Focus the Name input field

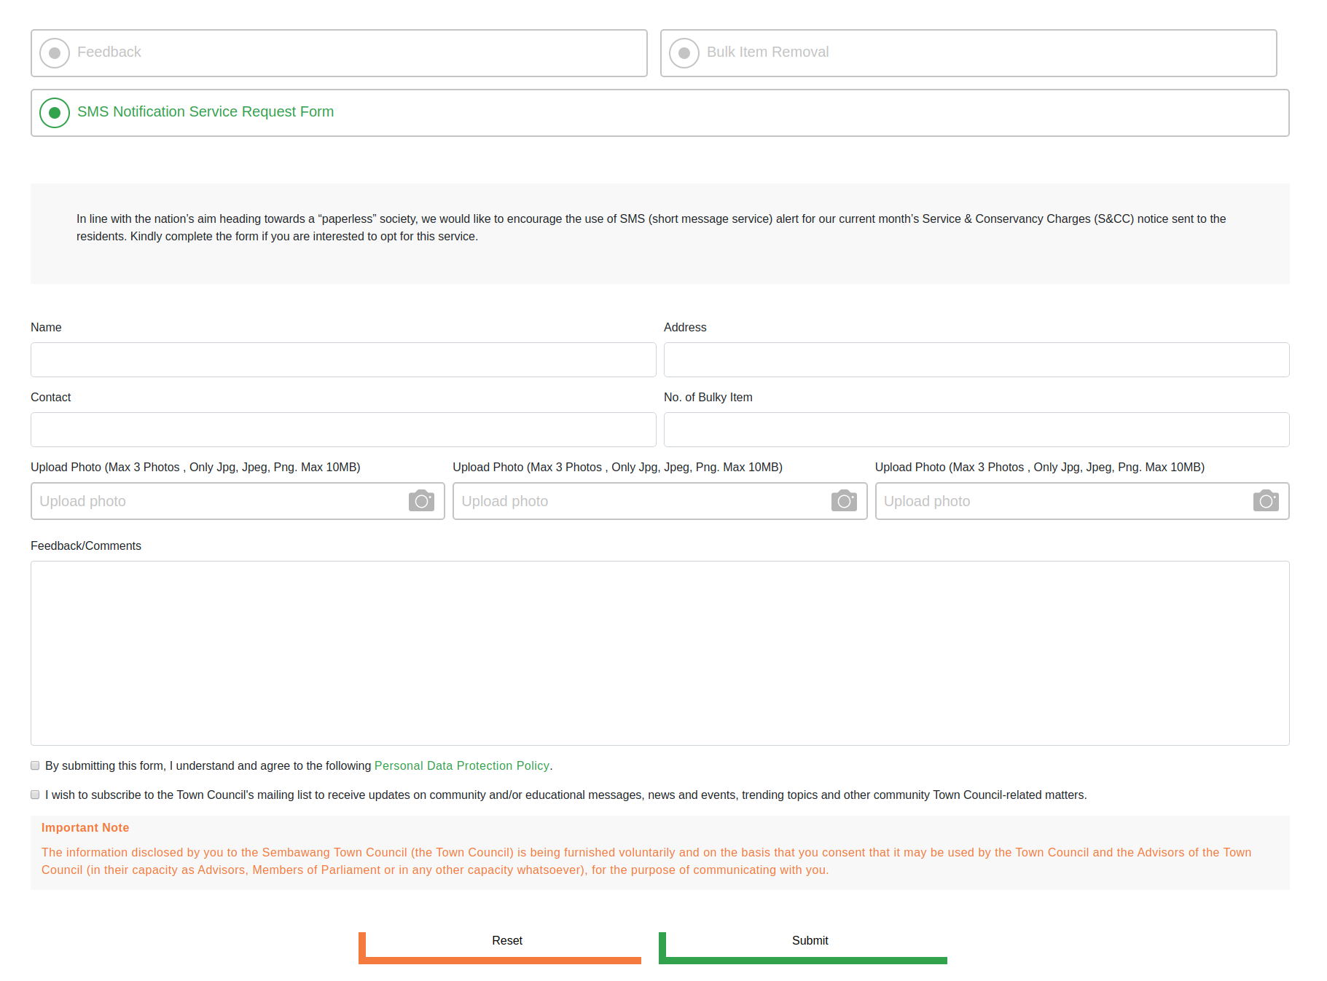(343, 360)
